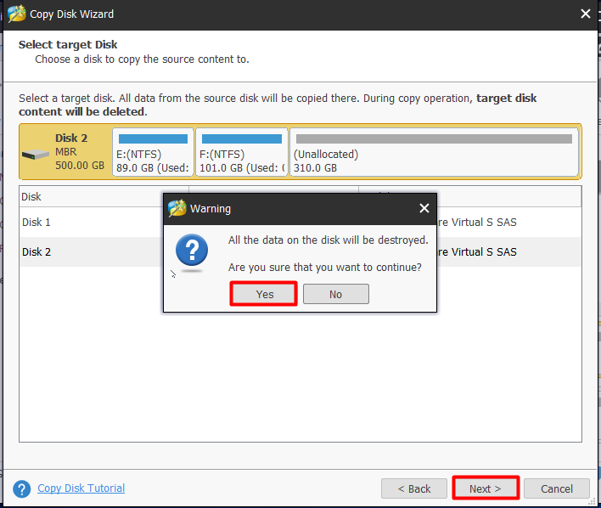This screenshot has height=508, width=601.
Task: Select Disk 2 row in the list
Action: [300, 251]
